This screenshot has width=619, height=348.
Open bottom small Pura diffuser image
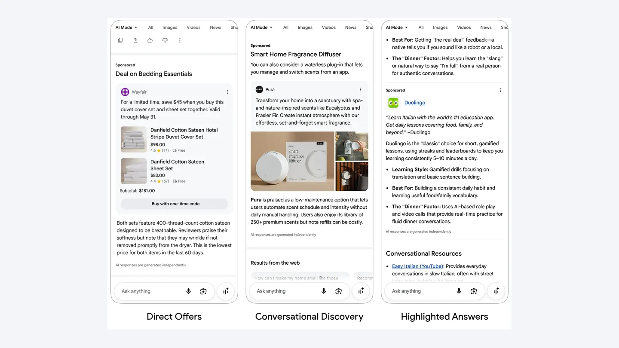(x=352, y=177)
